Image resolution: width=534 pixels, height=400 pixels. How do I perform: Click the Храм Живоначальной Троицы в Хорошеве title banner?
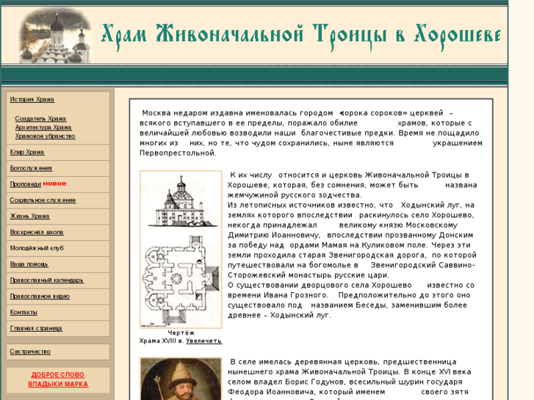pyautogui.click(x=301, y=37)
